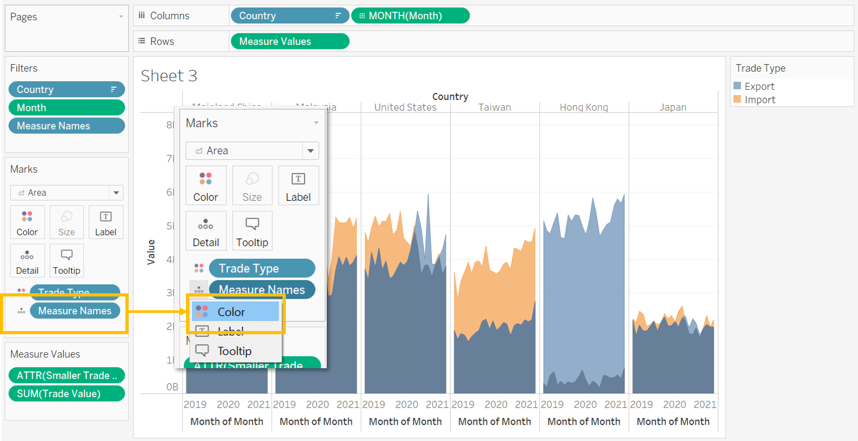The width and height of the screenshot is (858, 441).
Task: Open the Pages shelf dropdown arrow
Action: (121, 17)
